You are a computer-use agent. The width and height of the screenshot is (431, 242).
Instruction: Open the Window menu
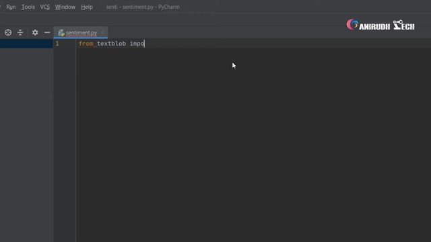(65, 7)
